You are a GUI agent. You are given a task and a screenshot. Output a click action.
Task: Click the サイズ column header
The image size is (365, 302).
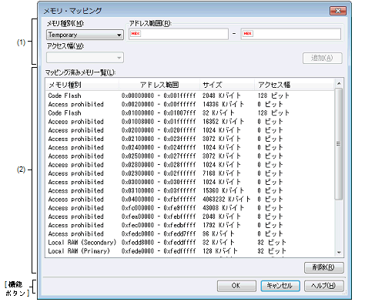[x=227, y=85]
